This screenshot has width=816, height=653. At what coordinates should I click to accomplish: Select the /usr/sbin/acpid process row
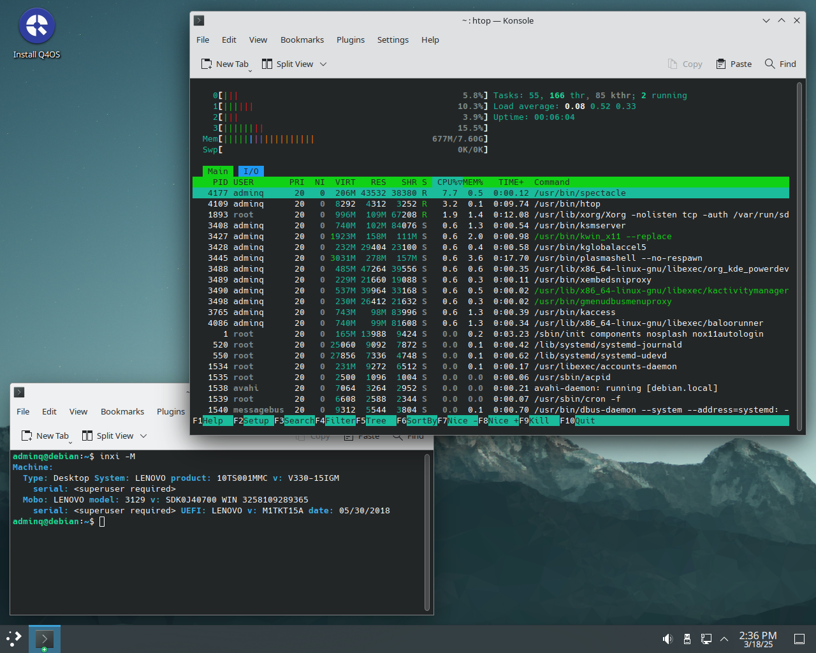coord(491,378)
